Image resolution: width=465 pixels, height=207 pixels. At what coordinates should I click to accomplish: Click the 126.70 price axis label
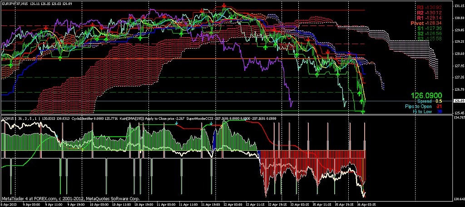(459, 89)
